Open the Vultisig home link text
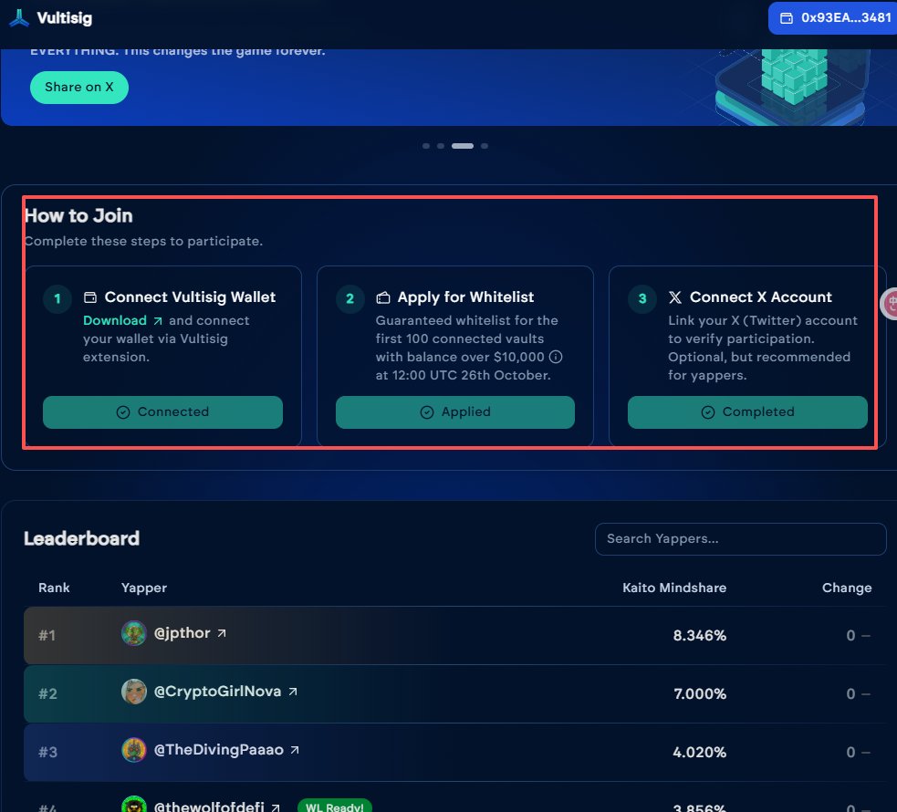Screen dimensions: 897x812 point(64,18)
